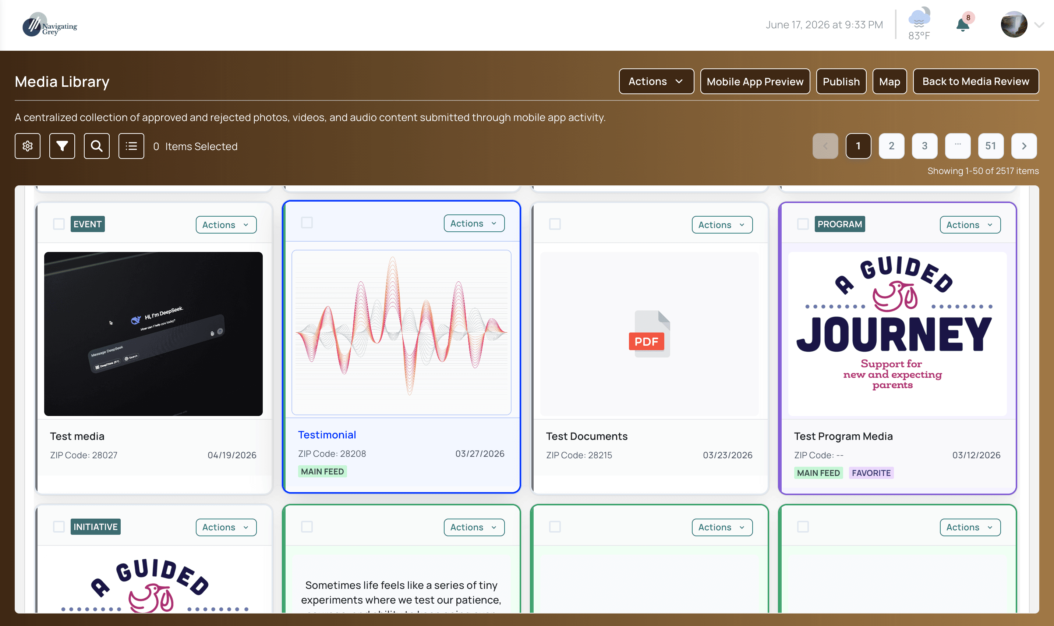Click the FAVORITE tag on Test Program Media
1054x626 pixels.
coord(871,473)
